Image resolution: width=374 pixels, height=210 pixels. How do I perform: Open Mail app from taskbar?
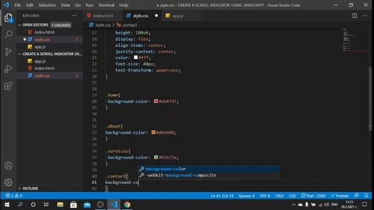click(87, 205)
